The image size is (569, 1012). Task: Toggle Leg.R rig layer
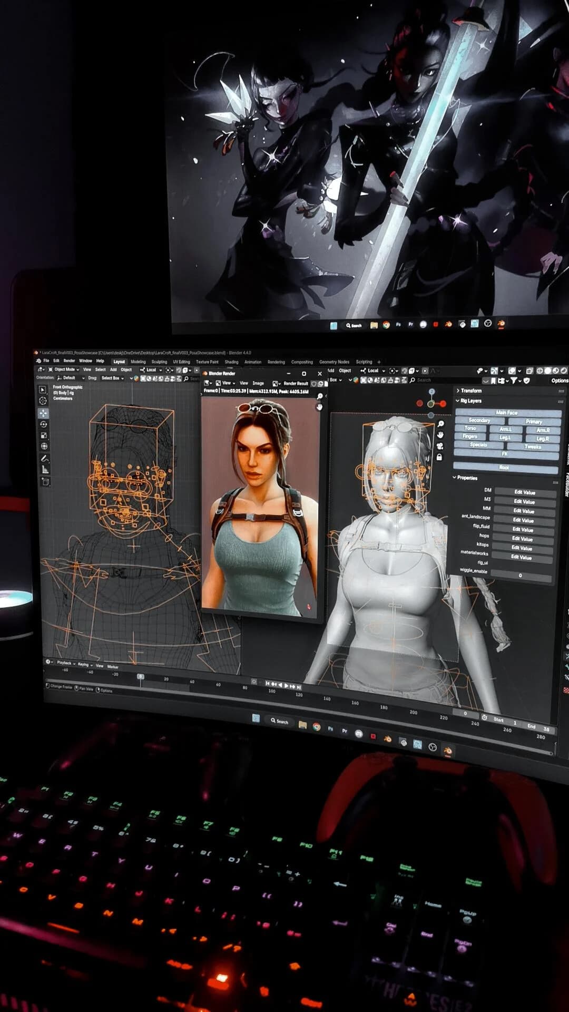coord(543,439)
